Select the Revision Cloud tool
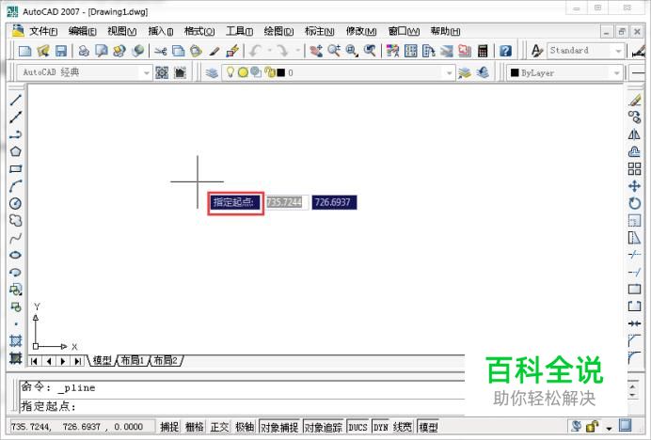The width and height of the screenshot is (651, 440). pyautogui.click(x=15, y=220)
